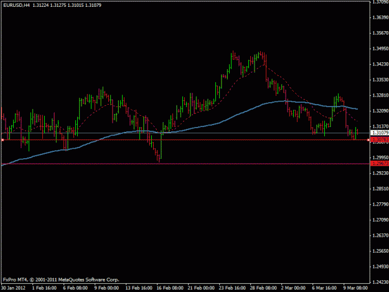389x292 pixels.
Task: Click the 1 Feb 16:00 time label
Action: (x=44, y=288)
